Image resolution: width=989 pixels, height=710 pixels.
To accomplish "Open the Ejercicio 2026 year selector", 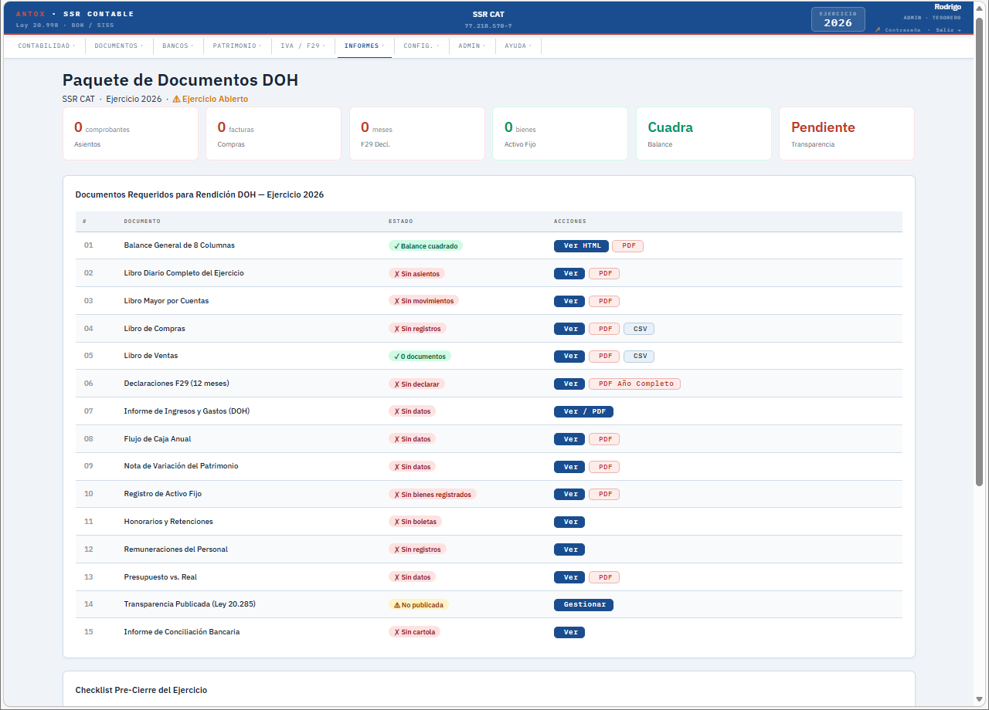I will pyautogui.click(x=838, y=19).
